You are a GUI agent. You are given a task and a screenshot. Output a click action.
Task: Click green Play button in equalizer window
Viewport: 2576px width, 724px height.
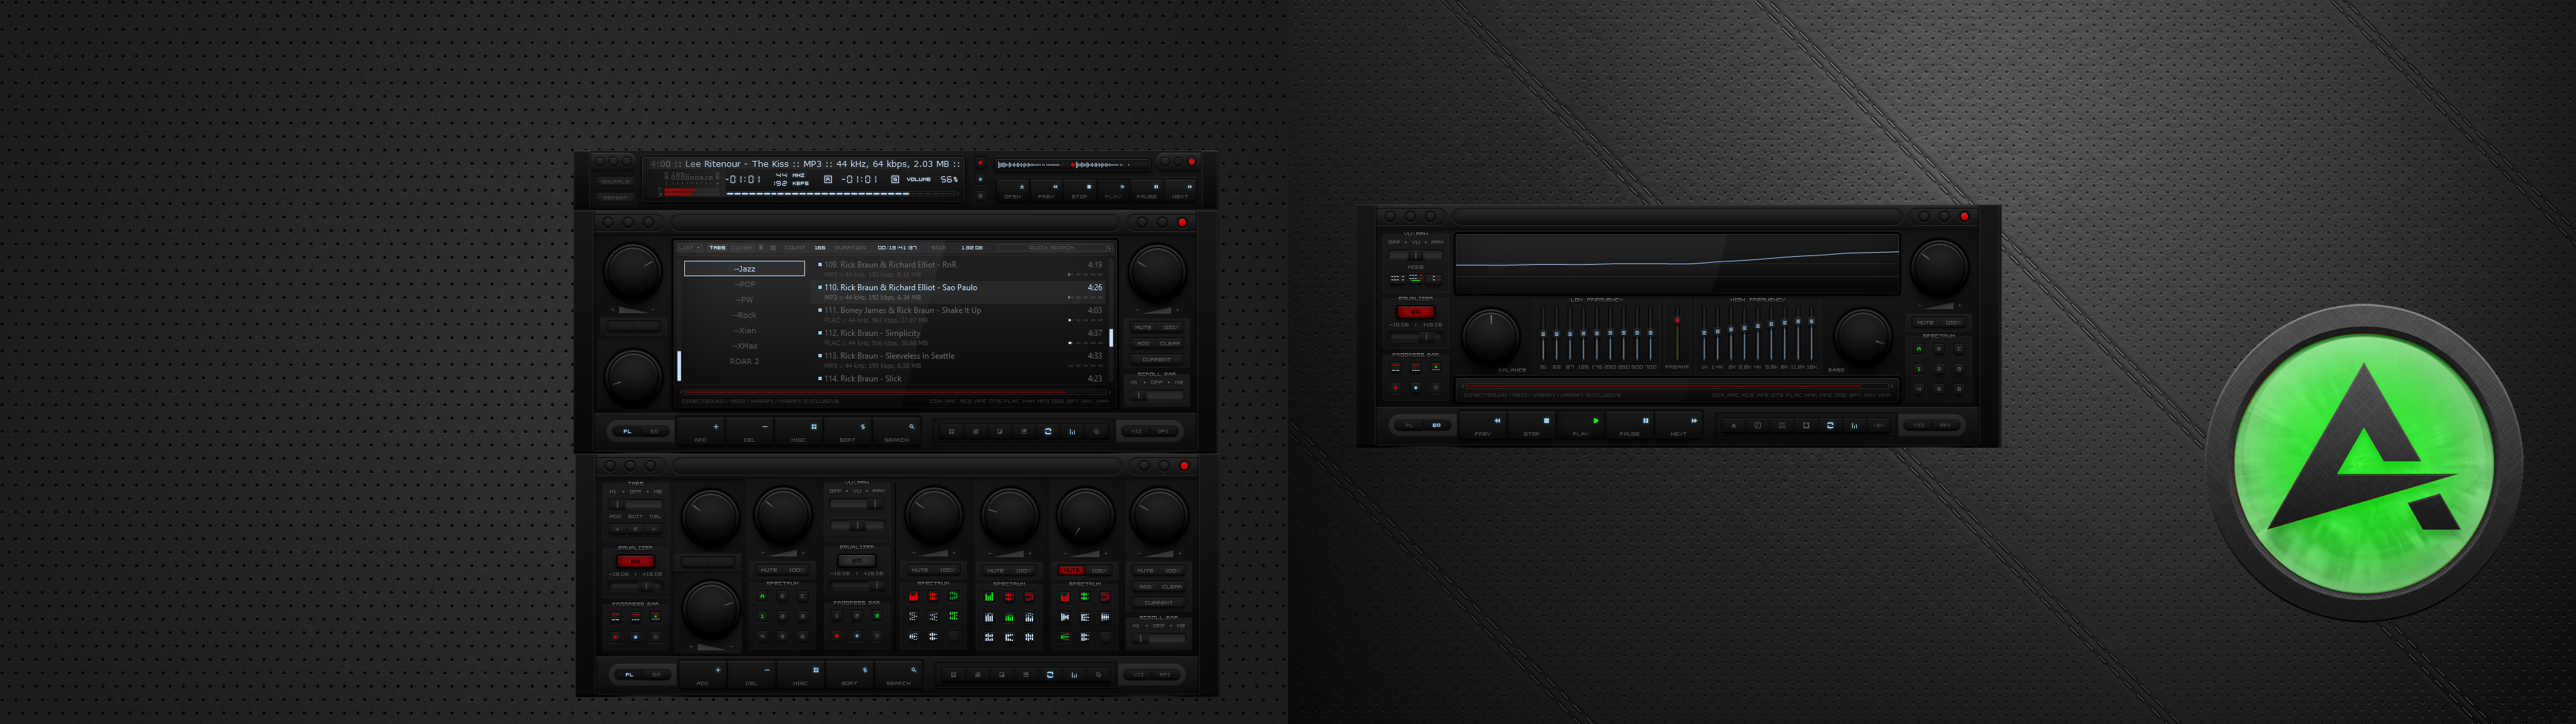pyautogui.click(x=1581, y=425)
